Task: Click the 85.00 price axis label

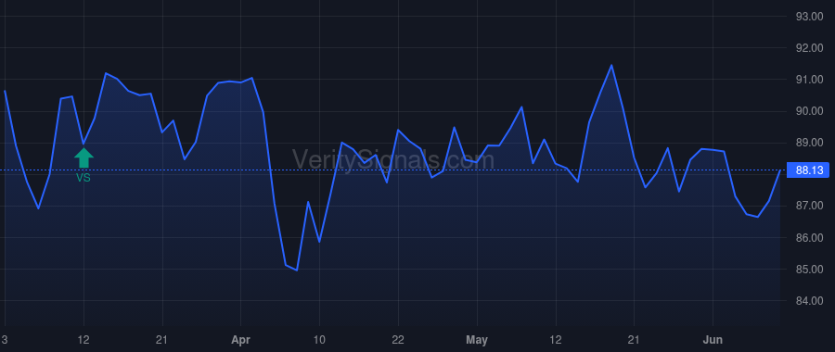Action: 809,269
